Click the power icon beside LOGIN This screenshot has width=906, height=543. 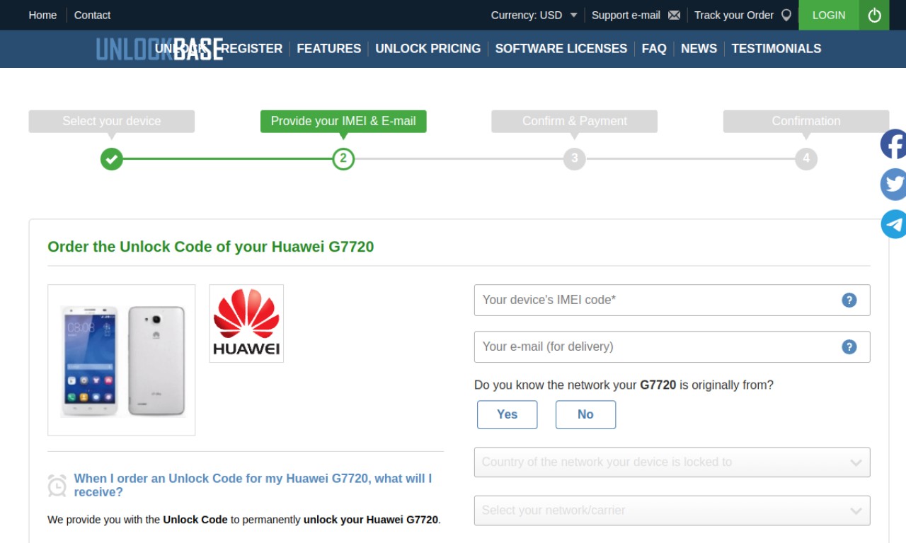[874, 15]
